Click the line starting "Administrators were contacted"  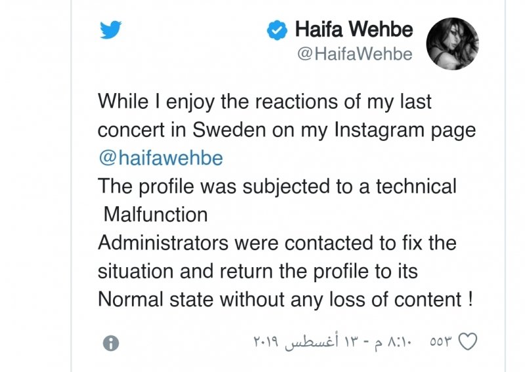point(276,243)
